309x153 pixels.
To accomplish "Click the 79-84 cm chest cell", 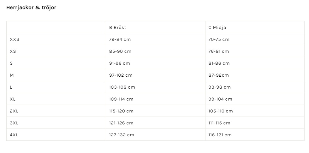I will tap(120, 39).
